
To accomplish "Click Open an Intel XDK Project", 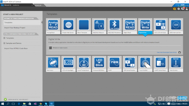I will pos(16,99).
